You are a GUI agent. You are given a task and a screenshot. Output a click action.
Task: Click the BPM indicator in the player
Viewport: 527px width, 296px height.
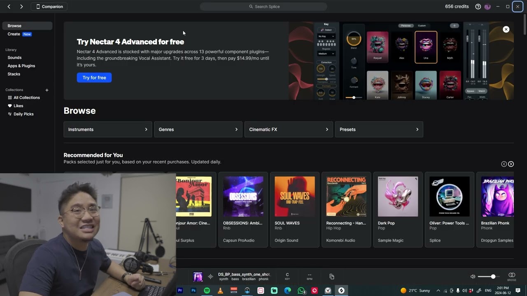310,276
